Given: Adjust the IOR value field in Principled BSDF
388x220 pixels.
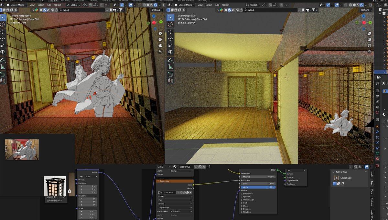Looking at the screenshot, I should (x=258, y=183).
